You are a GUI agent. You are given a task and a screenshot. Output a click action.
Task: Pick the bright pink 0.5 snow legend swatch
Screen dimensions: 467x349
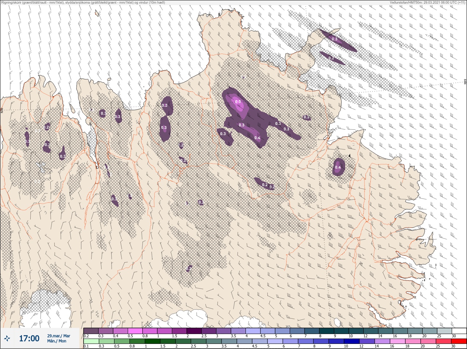(135, 331)
